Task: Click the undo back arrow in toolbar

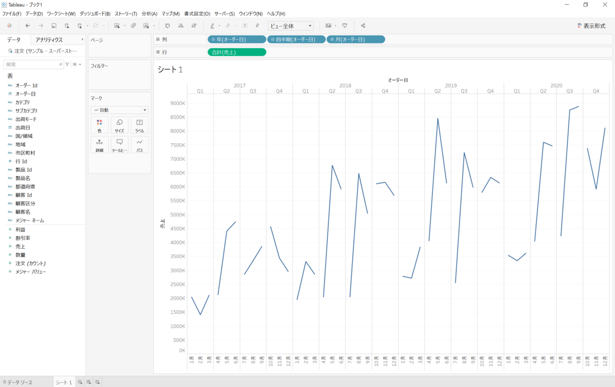Action: [28, 26]
